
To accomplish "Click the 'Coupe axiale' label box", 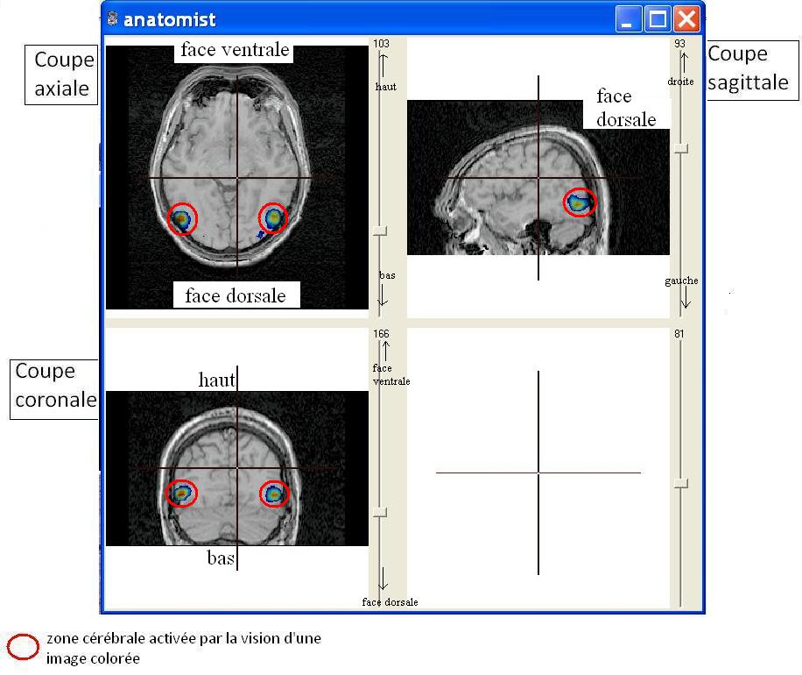I will pos(62,75).
